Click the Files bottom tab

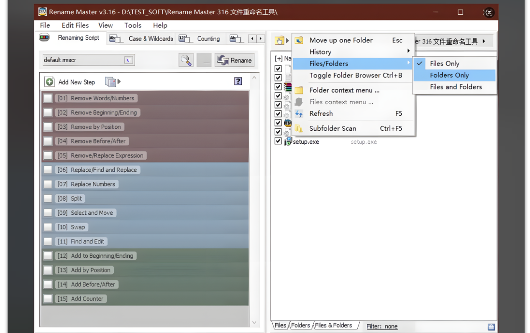coord(280,325)
